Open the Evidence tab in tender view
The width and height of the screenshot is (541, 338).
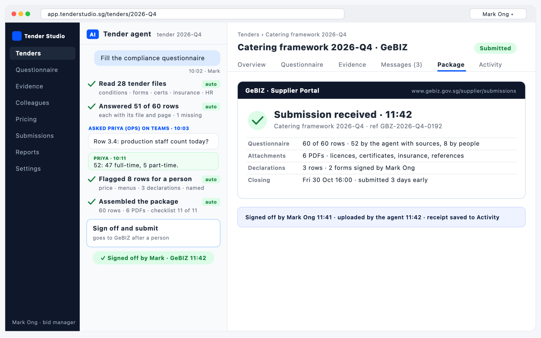click(352, 65)
